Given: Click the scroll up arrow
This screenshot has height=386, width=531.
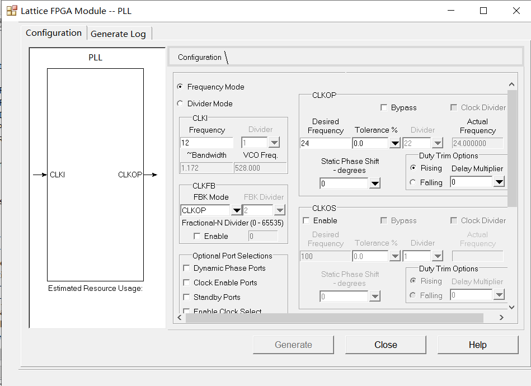Looking at the screenshot, I should click(512, 84).
